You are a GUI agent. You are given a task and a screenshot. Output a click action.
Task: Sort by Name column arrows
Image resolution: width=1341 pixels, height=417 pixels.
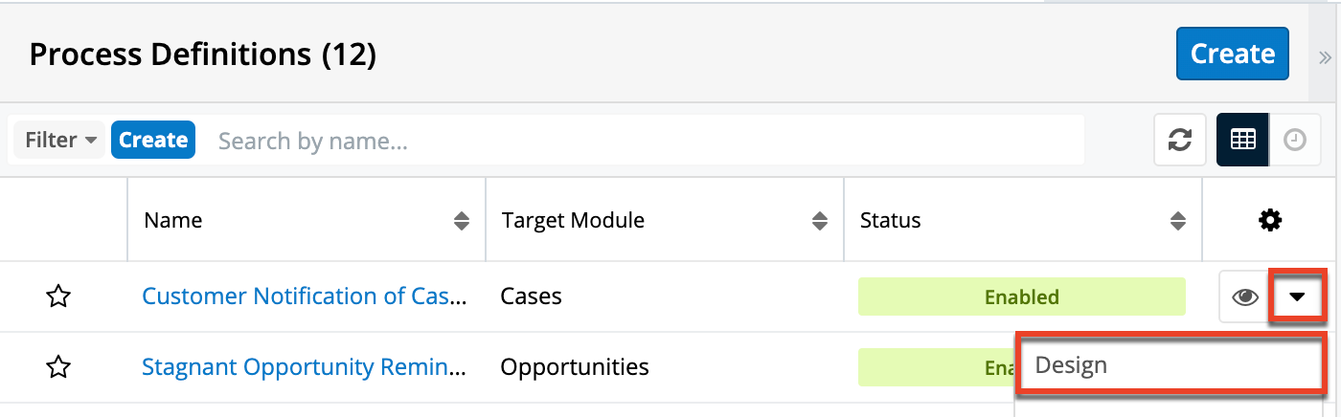tap(462, 221)
